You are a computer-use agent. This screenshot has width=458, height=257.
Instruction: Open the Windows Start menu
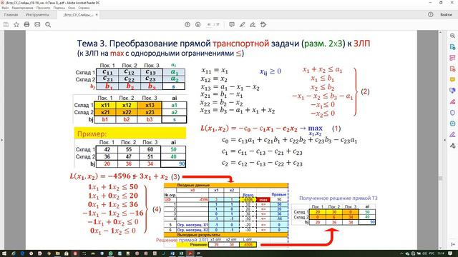[x=5, y=253]
